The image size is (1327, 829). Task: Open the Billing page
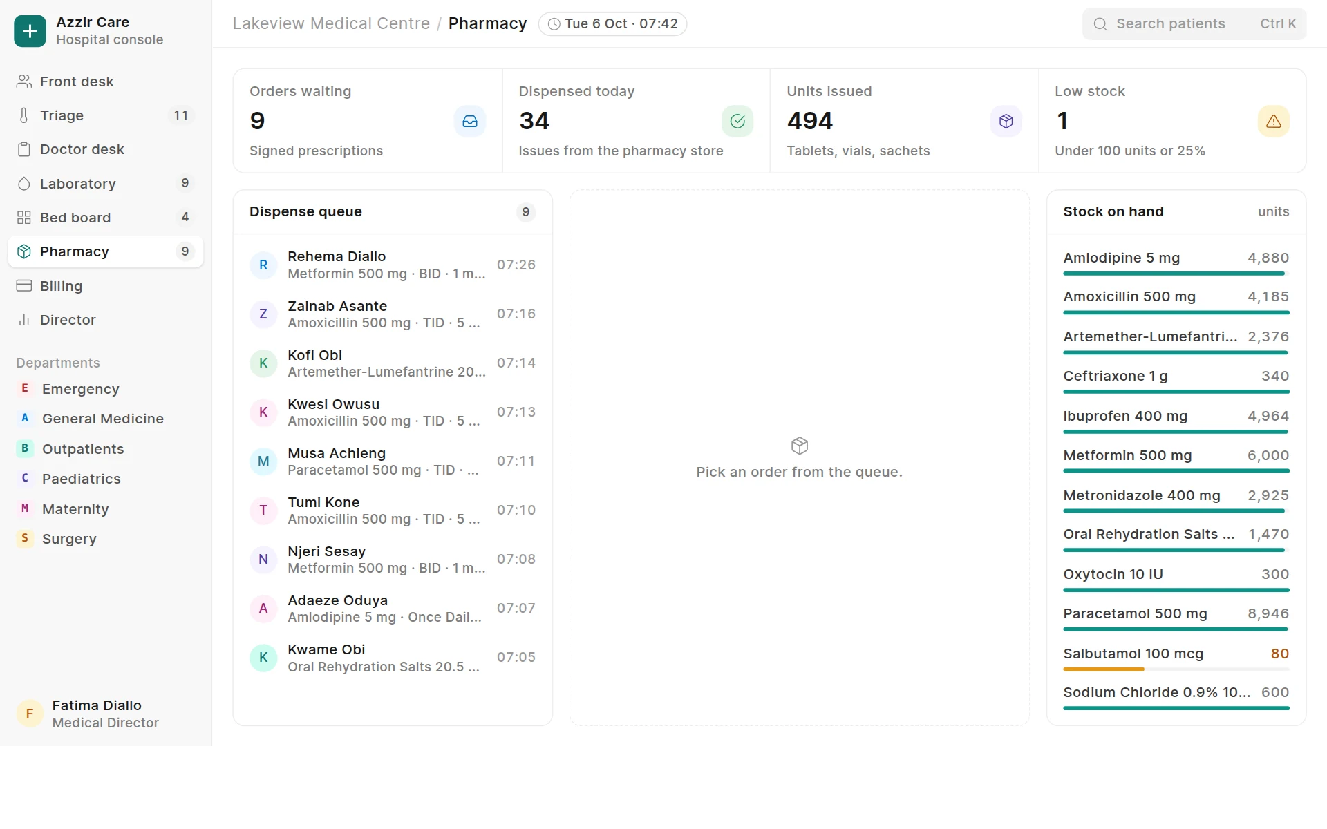(106, 286)
